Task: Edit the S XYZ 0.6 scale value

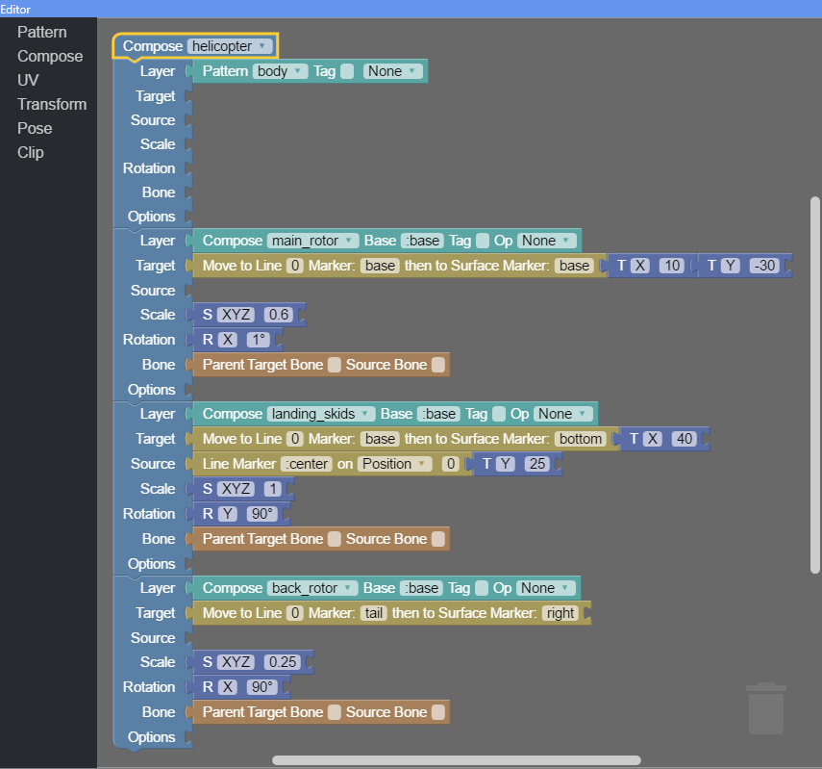Action: [279, 315]
